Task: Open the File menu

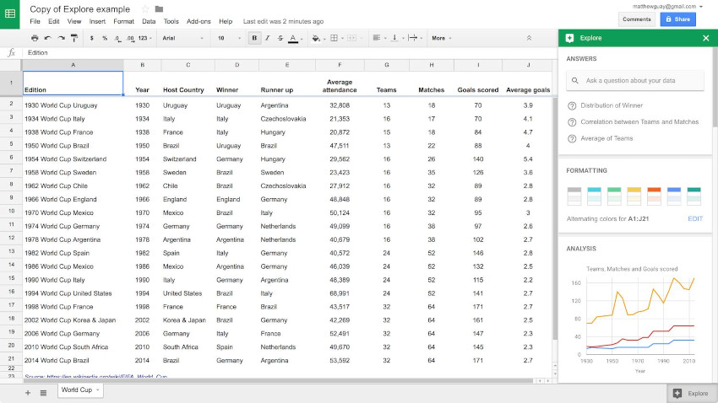Action: (x=35, y=21)
